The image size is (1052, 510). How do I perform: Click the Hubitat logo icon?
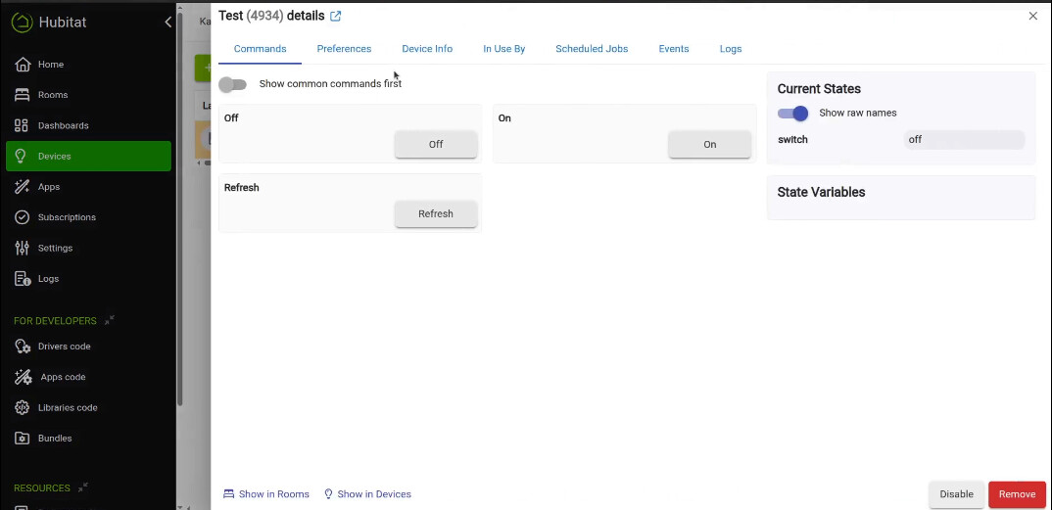coord(22,23)
